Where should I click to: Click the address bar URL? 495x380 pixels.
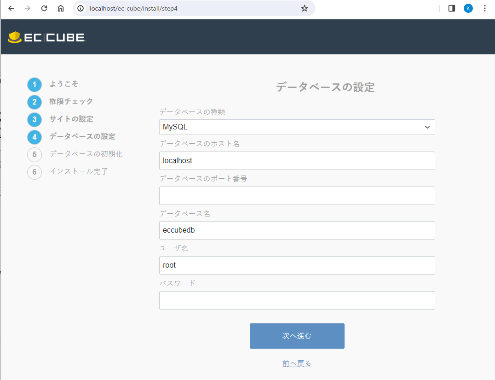click(x=184, y=8)
